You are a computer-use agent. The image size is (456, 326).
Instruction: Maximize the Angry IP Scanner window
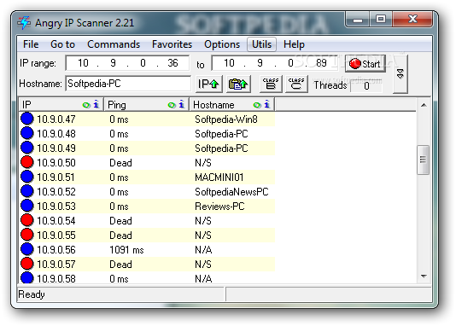tap(381, 19)
